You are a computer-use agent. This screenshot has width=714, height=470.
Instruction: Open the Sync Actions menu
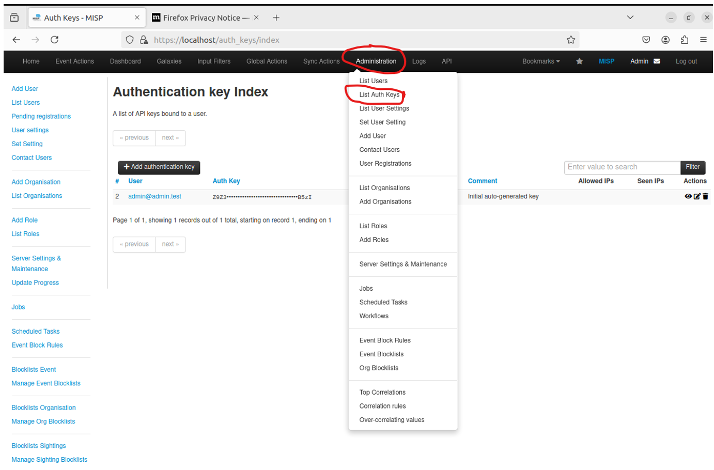[x=321, y=61]
